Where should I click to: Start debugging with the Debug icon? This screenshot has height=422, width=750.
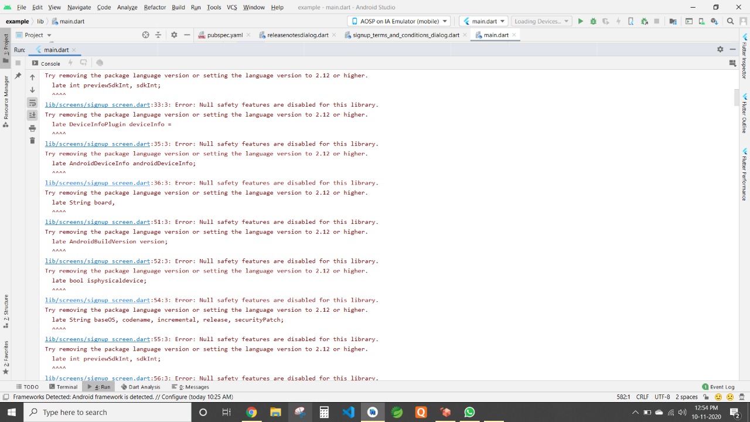[x=594, y=21]
